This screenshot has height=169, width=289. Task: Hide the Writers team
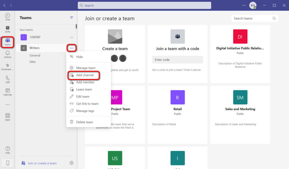coord(80,57)
